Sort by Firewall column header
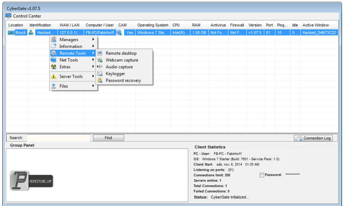Viewport: 344px width, 206px height. [x=237, y=25]
